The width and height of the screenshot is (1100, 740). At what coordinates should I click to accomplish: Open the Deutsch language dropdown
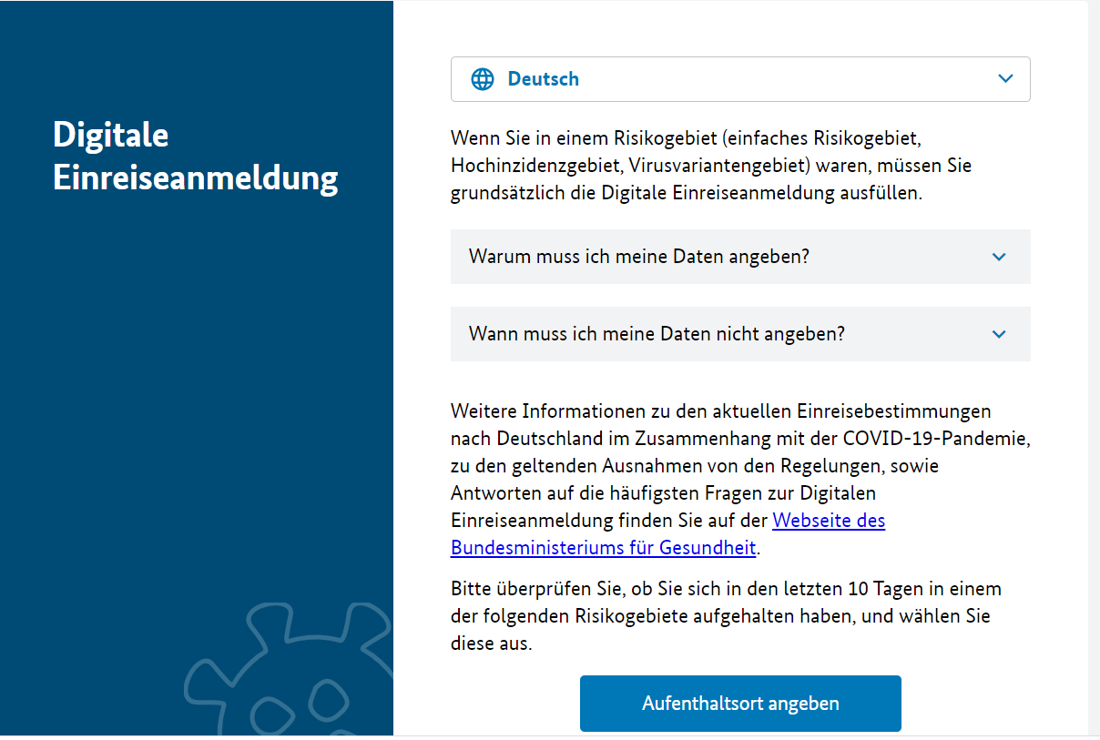click(x=740, y=79)
